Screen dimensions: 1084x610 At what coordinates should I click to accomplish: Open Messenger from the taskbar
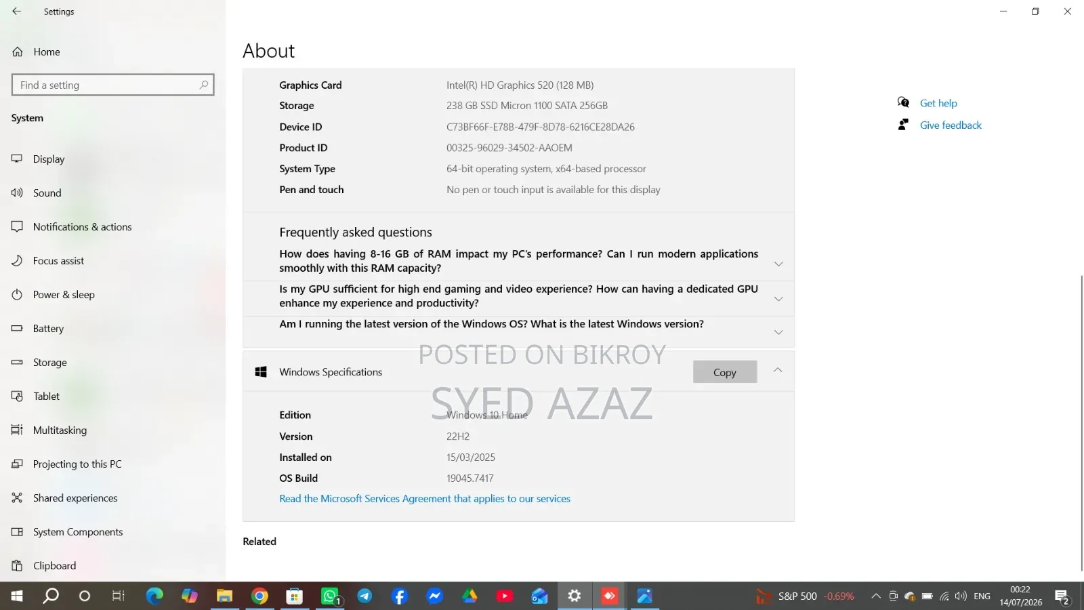(434, 596)
